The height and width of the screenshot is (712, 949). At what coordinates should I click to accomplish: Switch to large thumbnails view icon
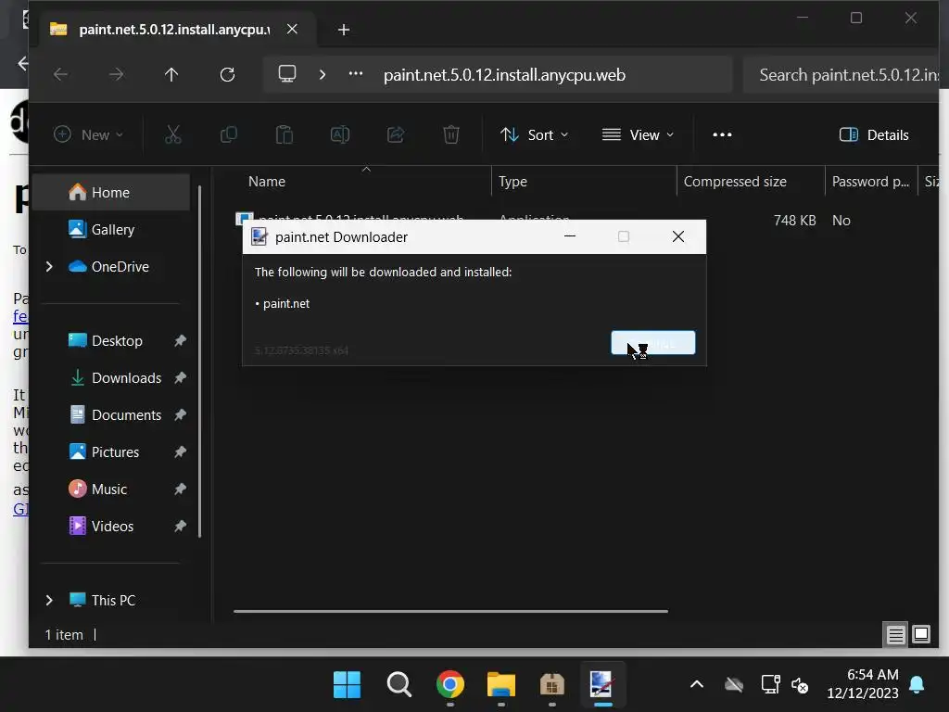(921, 634)
